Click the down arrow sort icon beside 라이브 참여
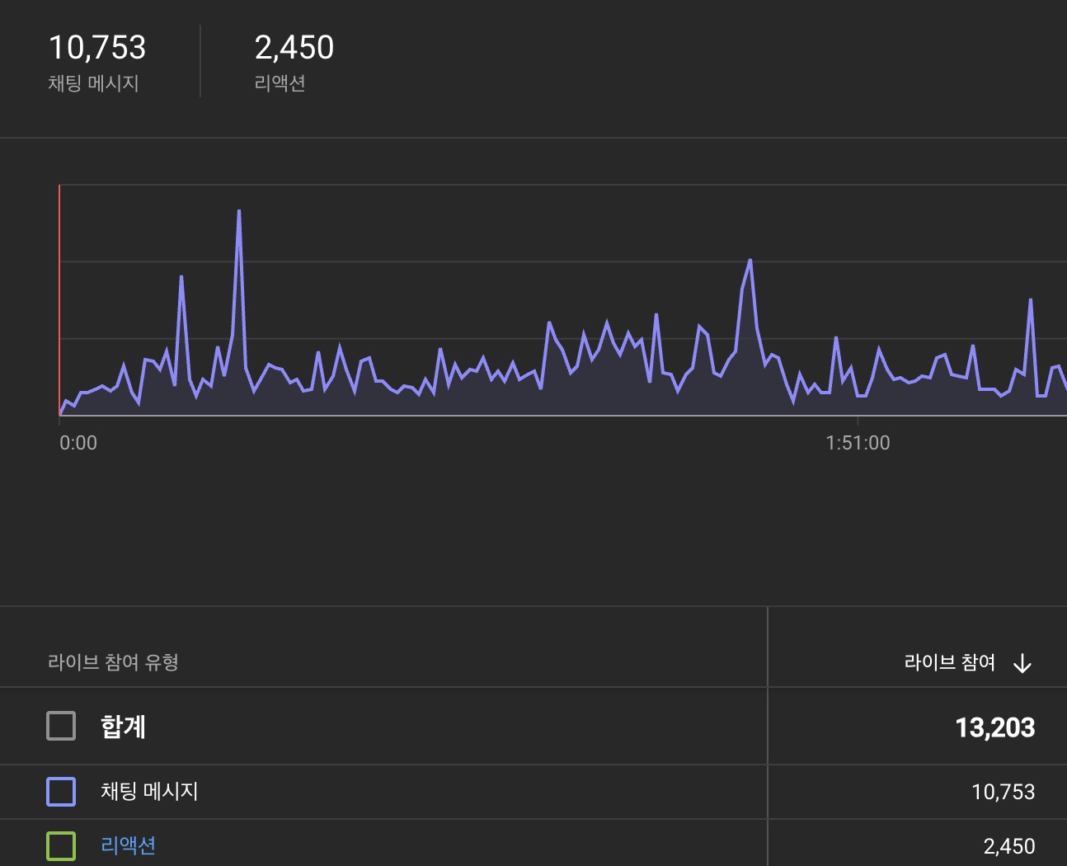Screen dimensions: 1067x866 pyautogui.click(x=1022, y=663)
